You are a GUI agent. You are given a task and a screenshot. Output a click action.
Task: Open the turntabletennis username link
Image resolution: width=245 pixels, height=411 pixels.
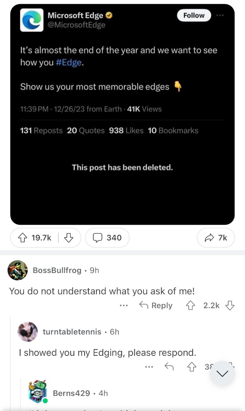[x=72, y=332]
